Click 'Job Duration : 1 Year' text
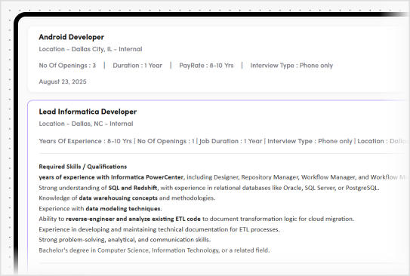Image resolution: width=410 pixels, height=276 pixels. pos(230,141)
